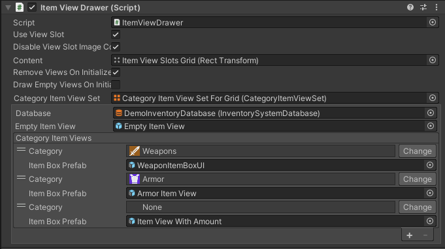Add new category item view with plus
The width and height of the screenshot is (445, 249).
(x=410, y=235)
